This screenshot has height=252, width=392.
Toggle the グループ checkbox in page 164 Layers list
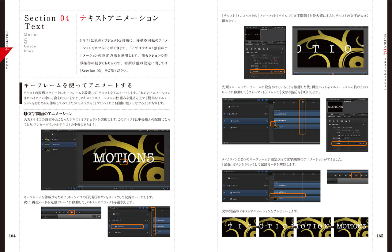pos(43,139)
